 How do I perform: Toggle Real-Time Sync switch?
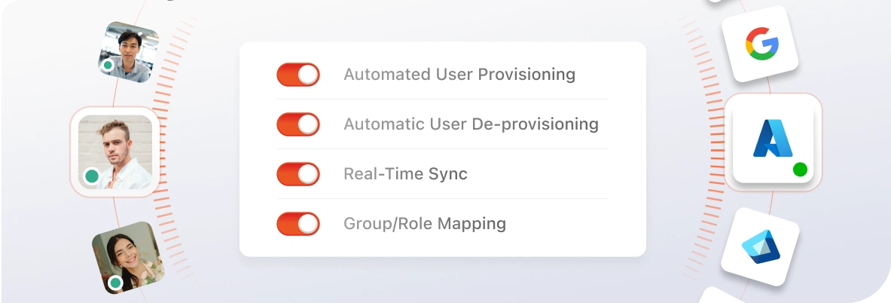(298, 174)
